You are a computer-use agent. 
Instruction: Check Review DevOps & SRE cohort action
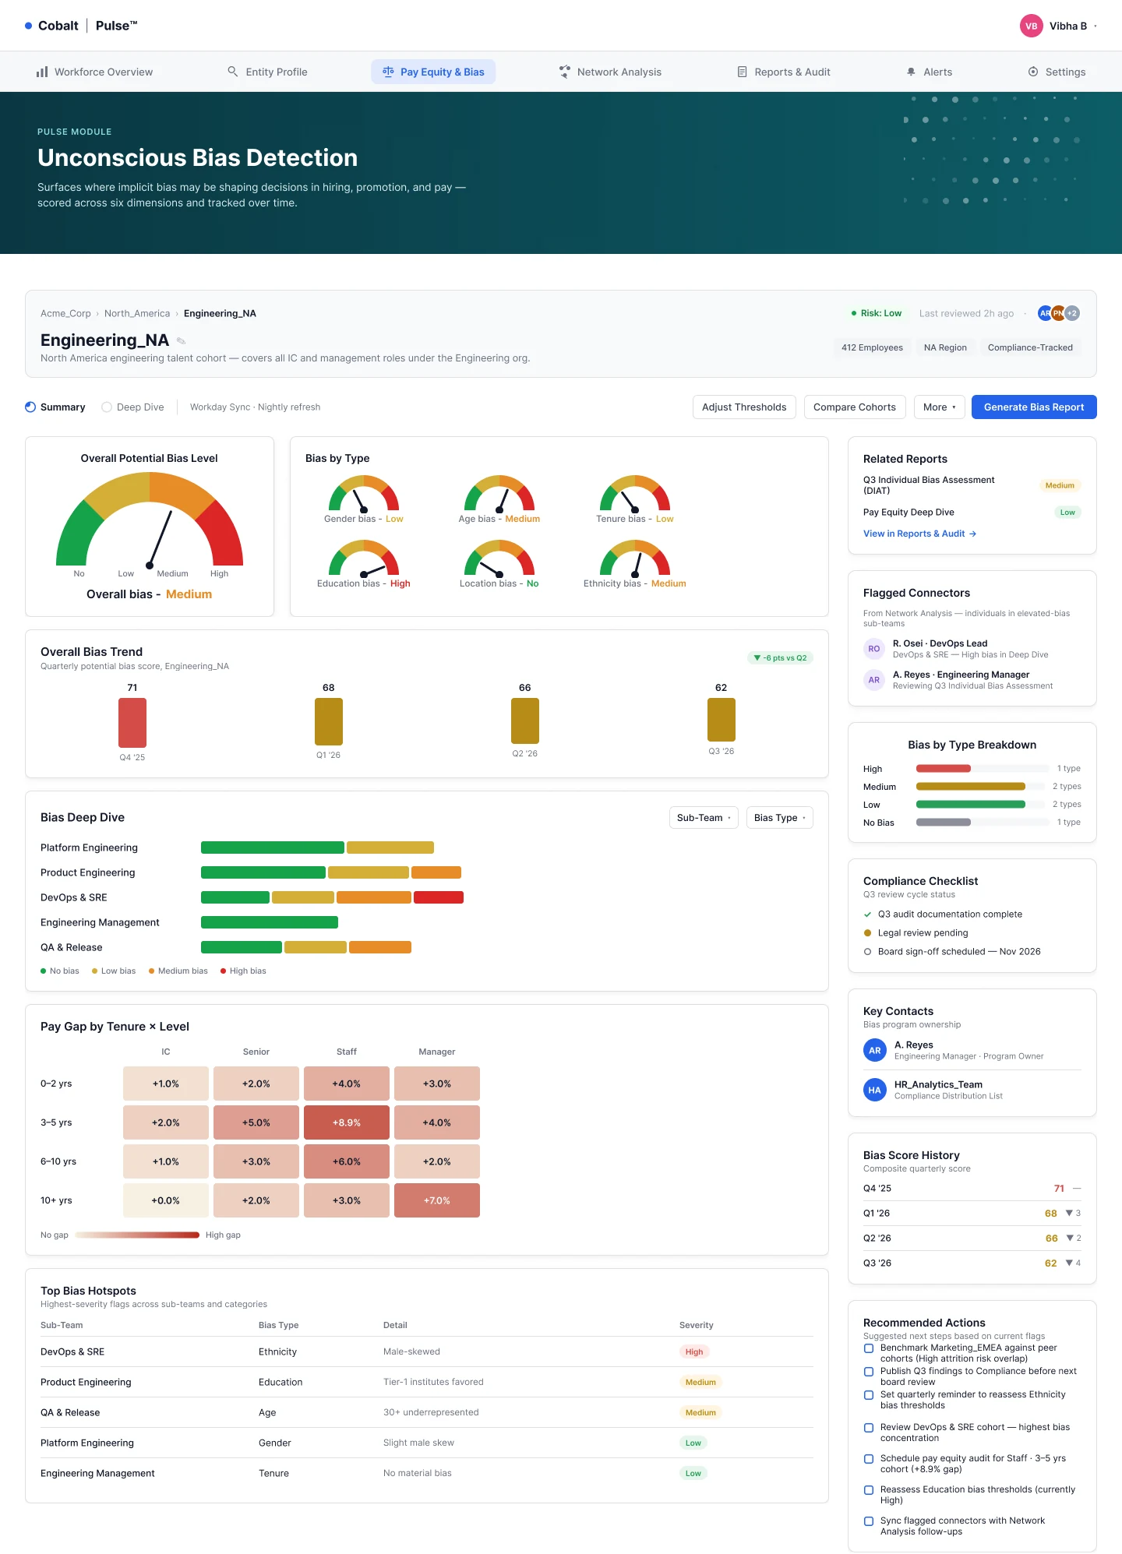click(869, 1428)
